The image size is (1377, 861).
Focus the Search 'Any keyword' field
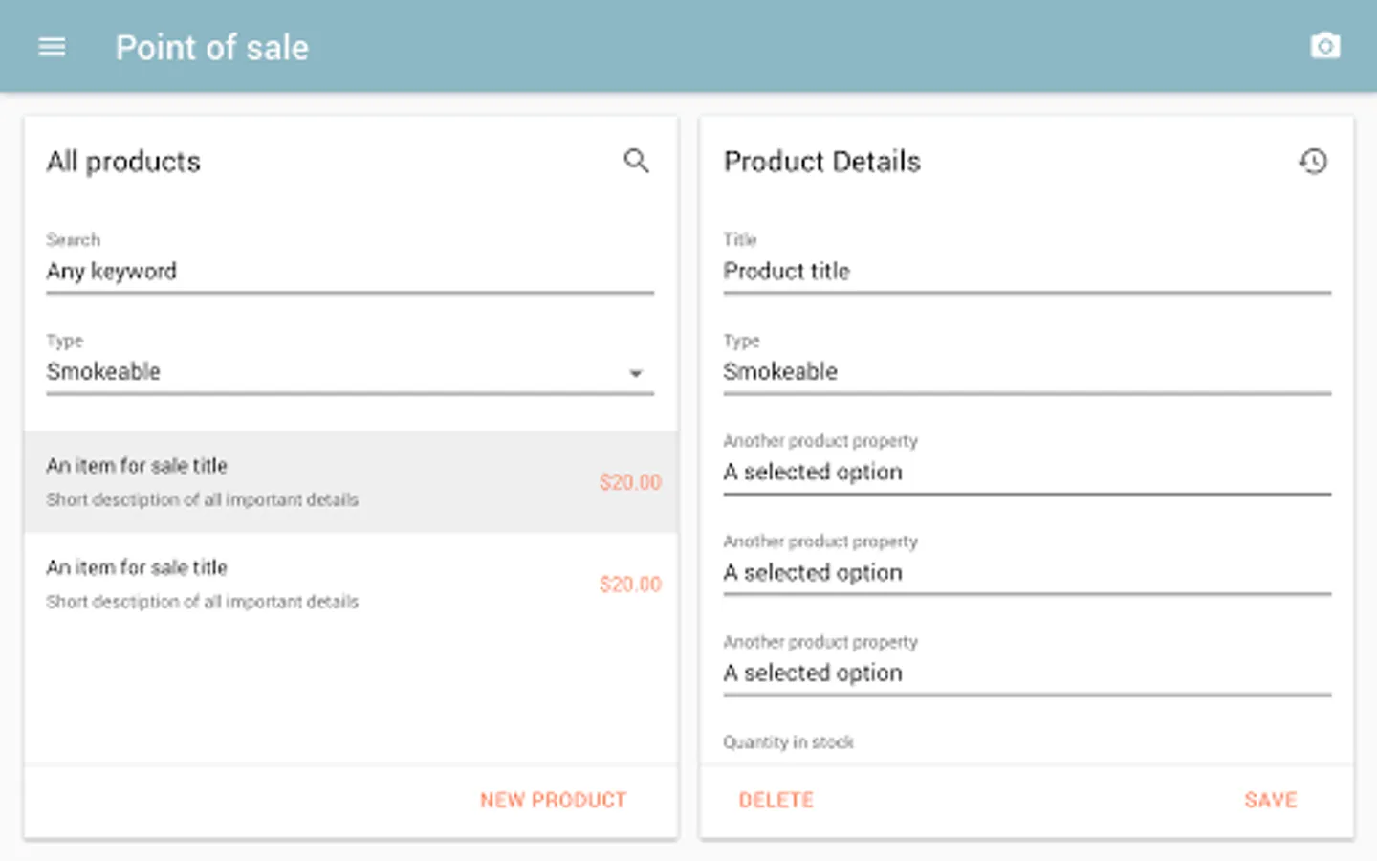coord(349,272)
